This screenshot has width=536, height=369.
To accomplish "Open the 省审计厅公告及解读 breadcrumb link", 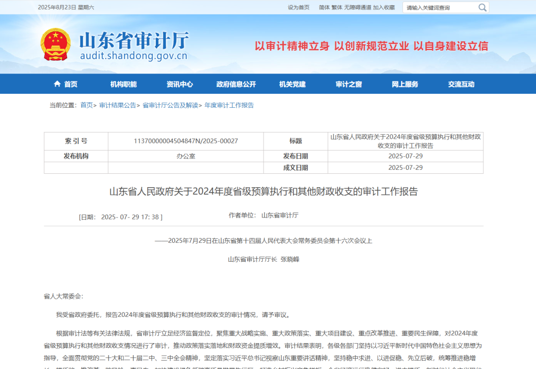I will 170,105.
